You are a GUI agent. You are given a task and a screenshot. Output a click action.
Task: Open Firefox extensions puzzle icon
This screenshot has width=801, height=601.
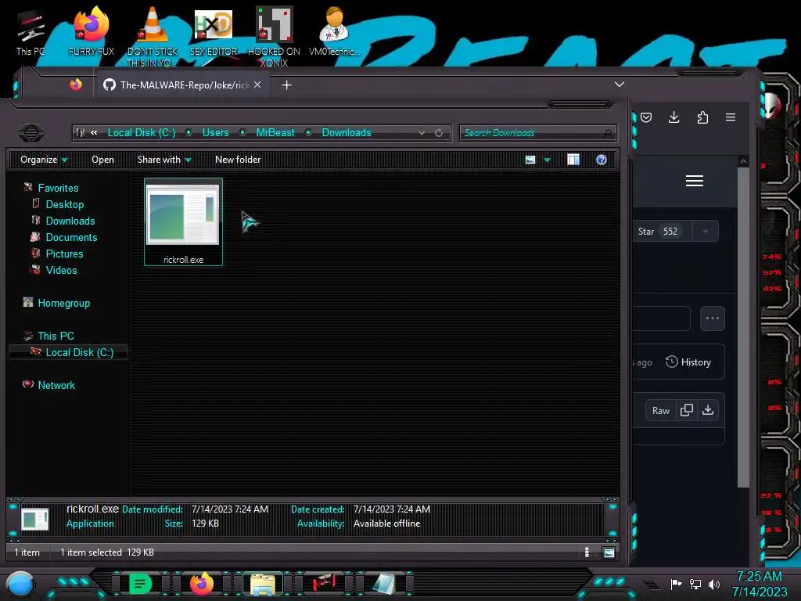point(702,117)
